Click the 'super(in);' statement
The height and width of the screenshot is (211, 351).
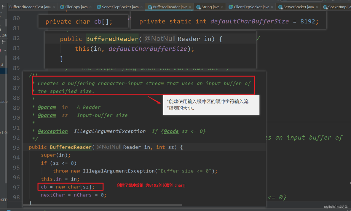[56, 155]
